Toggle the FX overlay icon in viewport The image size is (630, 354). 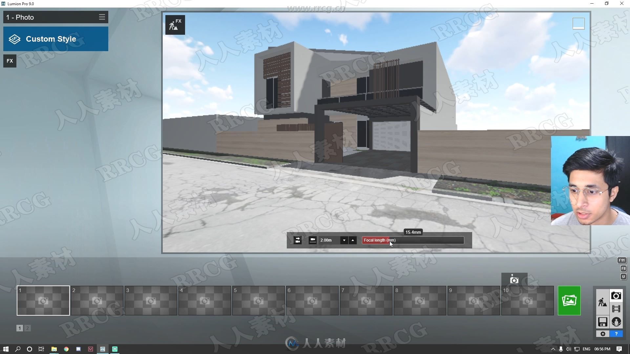[176, 25]
